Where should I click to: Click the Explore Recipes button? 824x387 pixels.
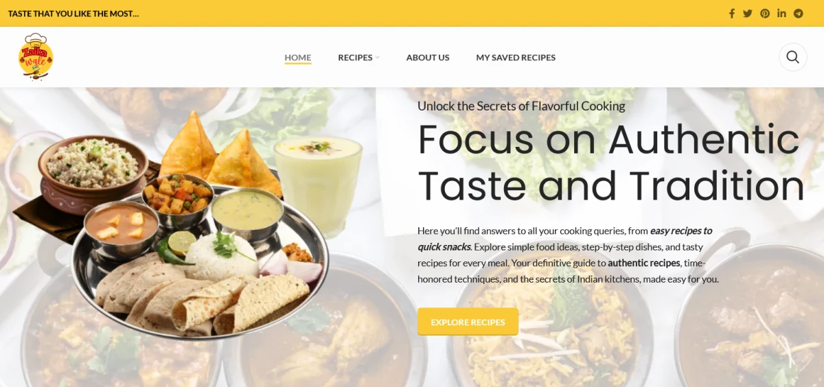point(468,322)
